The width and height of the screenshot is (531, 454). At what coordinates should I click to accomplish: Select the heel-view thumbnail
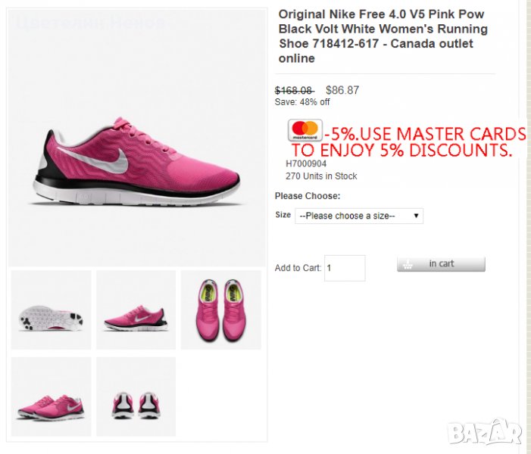tap(136, 396)
